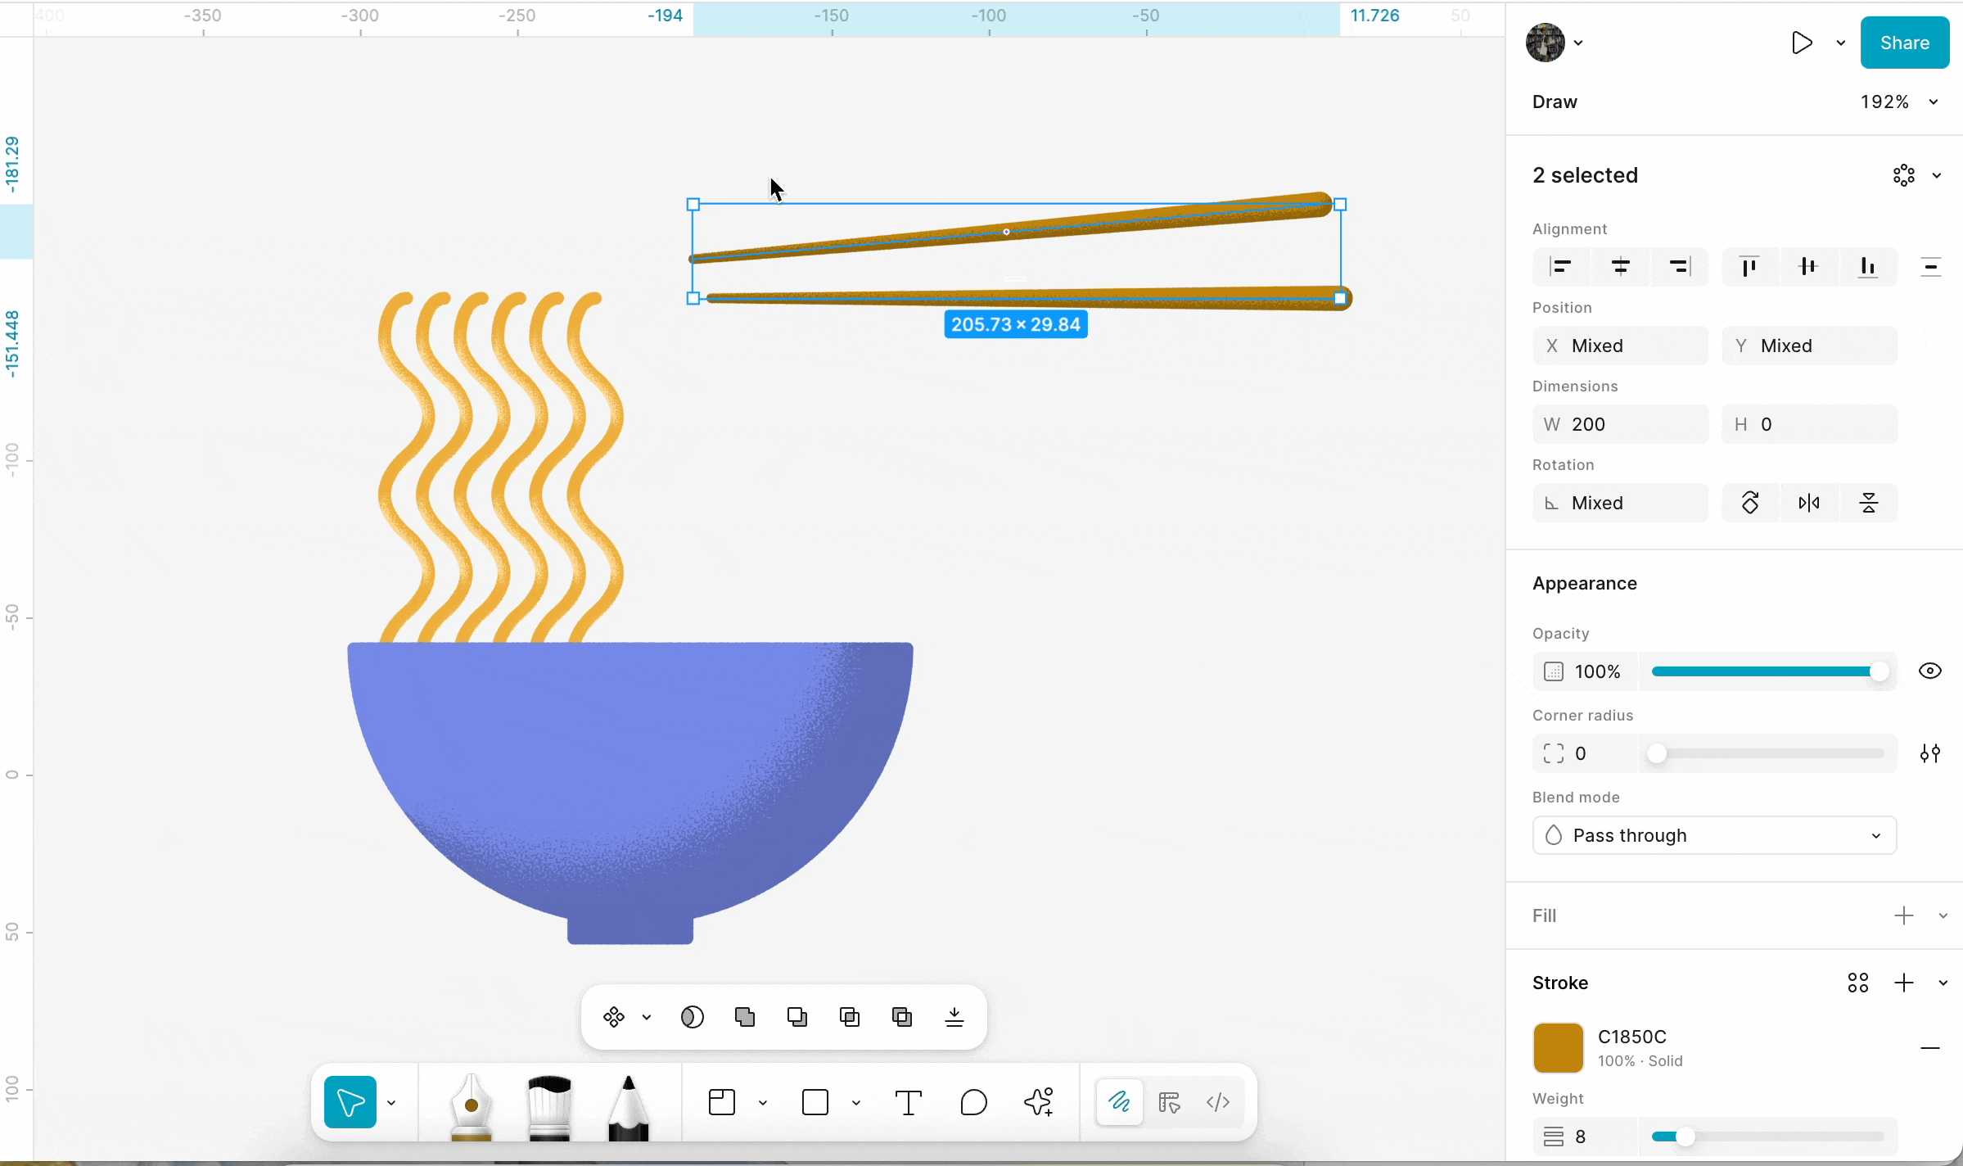The image size is (1963, 1166).
Task: Open the shape tools dropdown arrow
Action: coord(856,1103)
